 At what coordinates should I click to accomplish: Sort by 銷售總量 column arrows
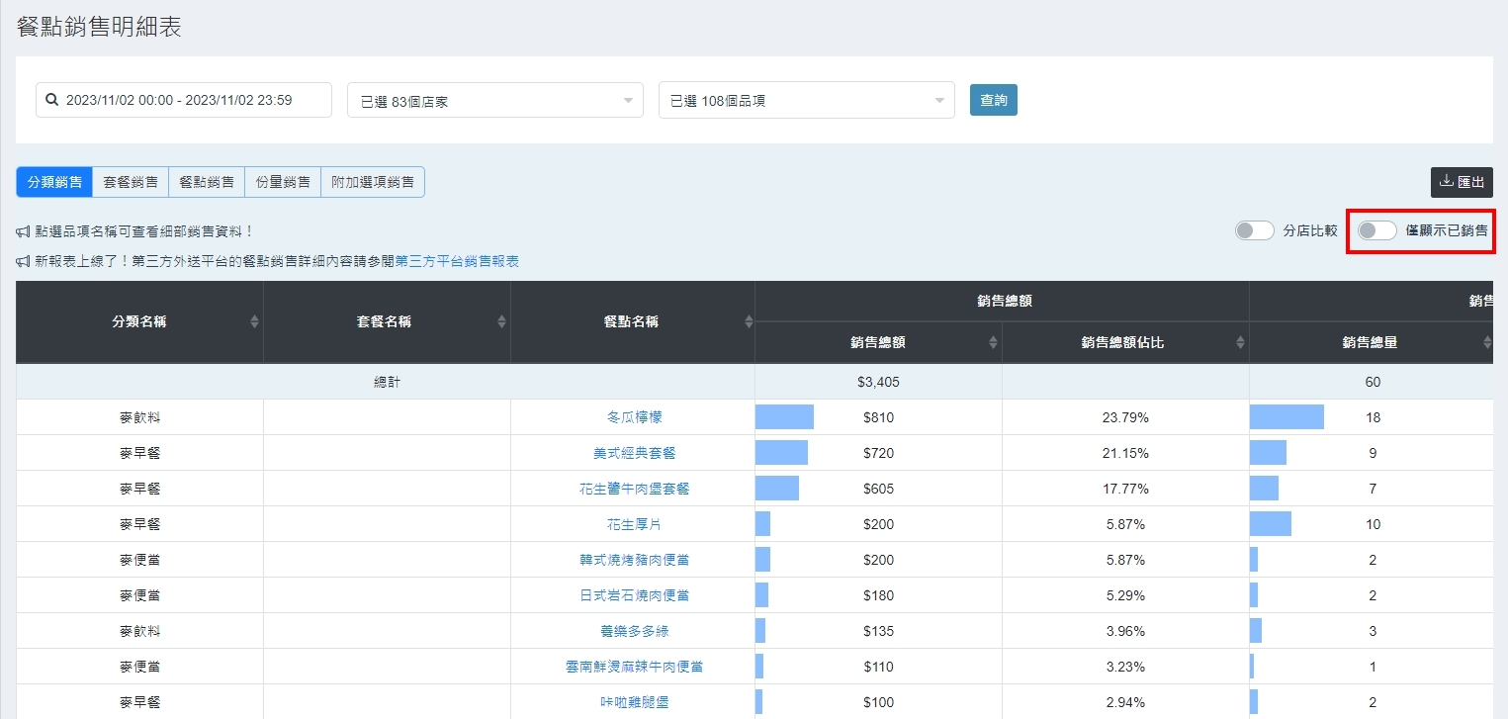1486,342
